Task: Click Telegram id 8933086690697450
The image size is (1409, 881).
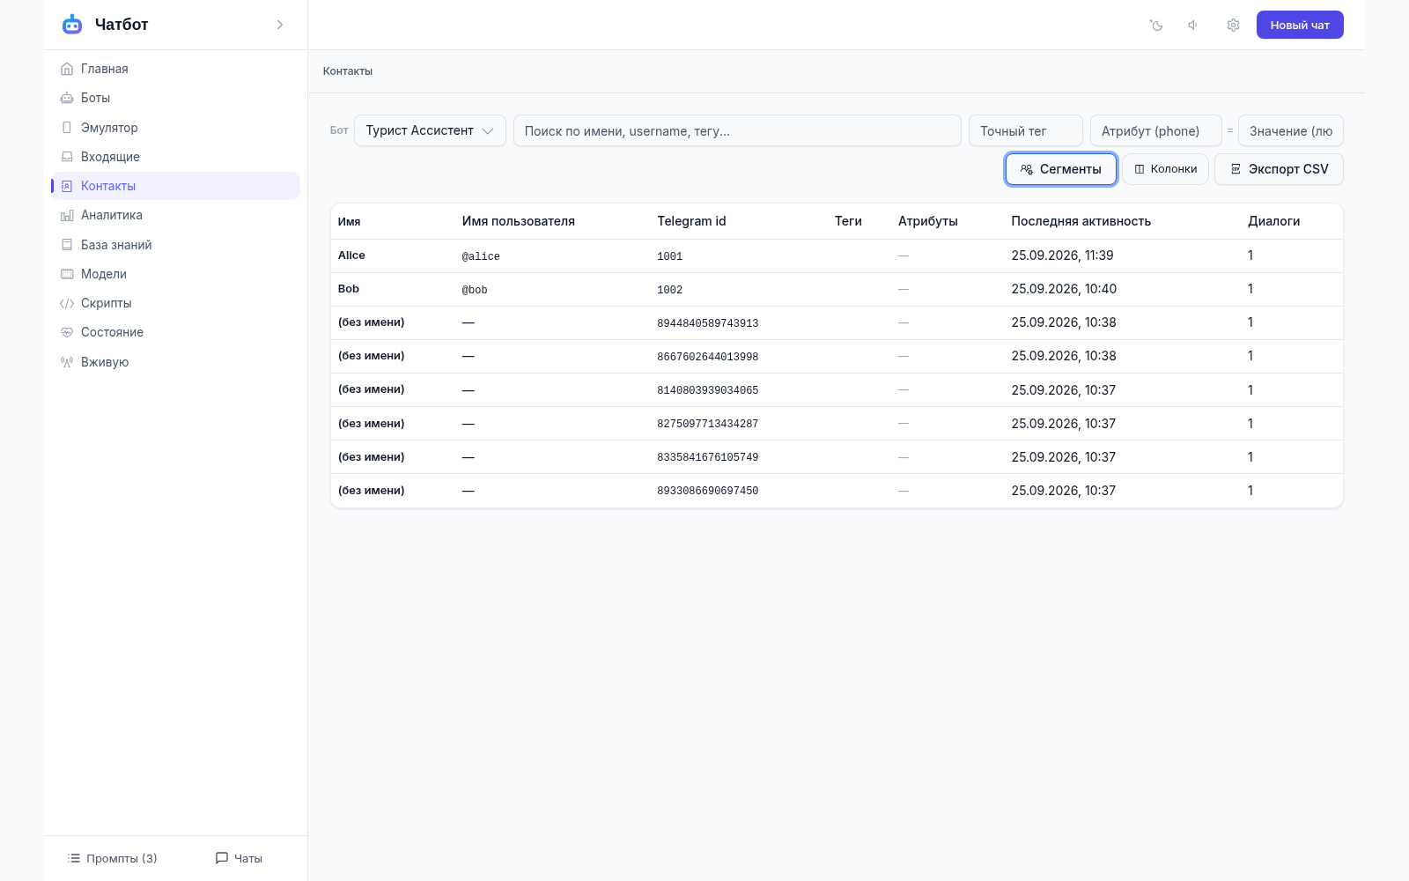Action: pyautogui.click(x=708, y=491)
